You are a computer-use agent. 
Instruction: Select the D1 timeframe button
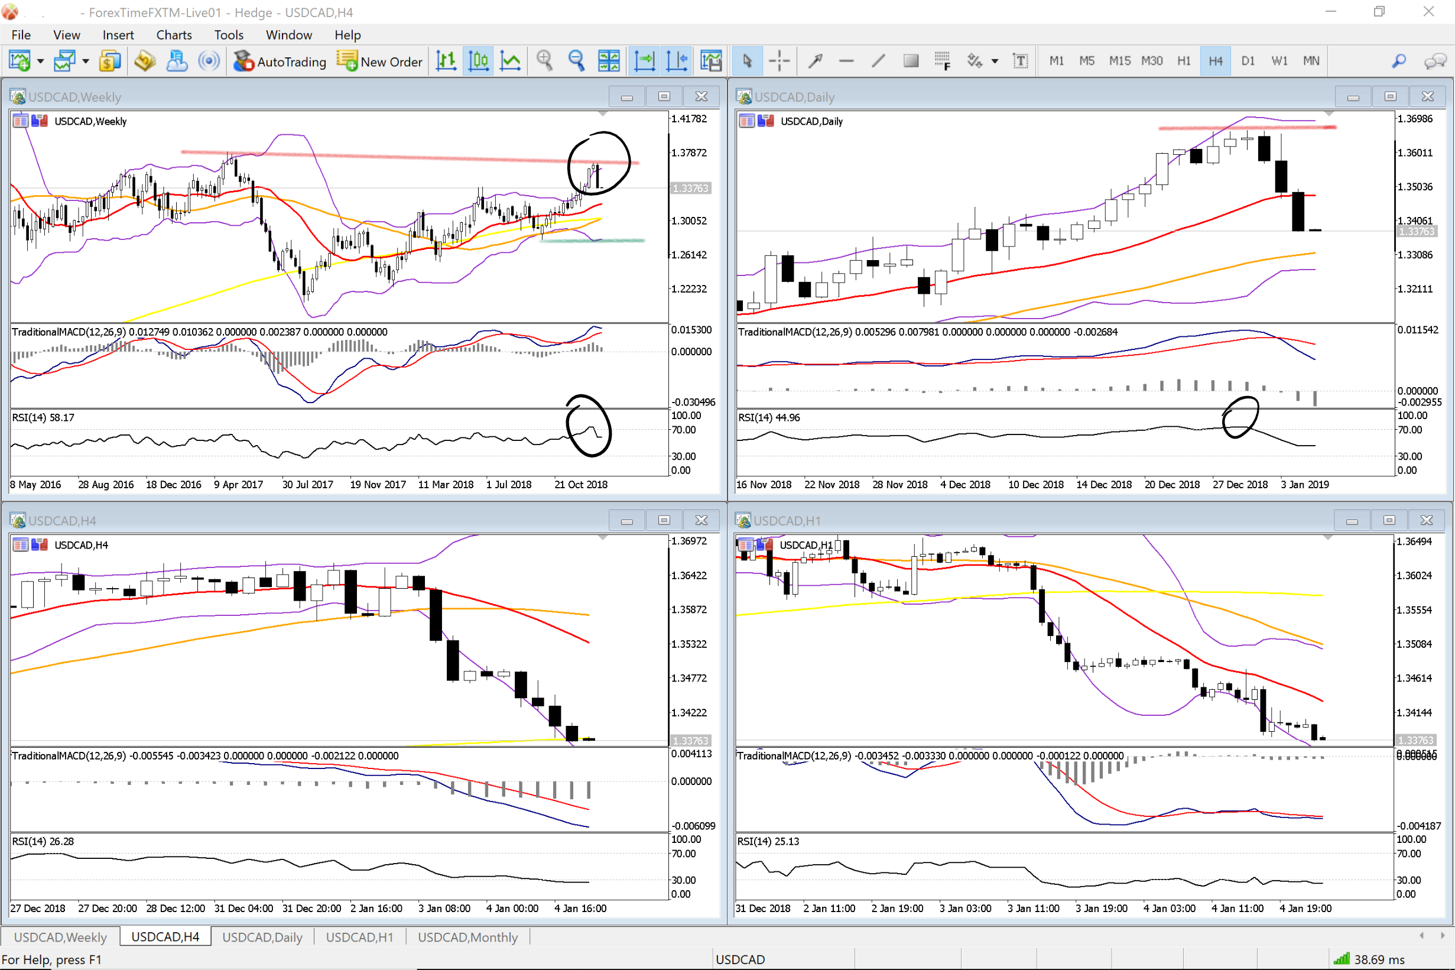click(1248, 61)
